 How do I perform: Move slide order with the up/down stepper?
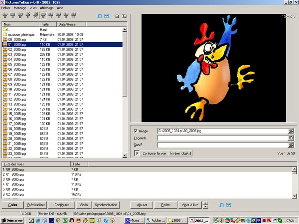pos(205,205)
